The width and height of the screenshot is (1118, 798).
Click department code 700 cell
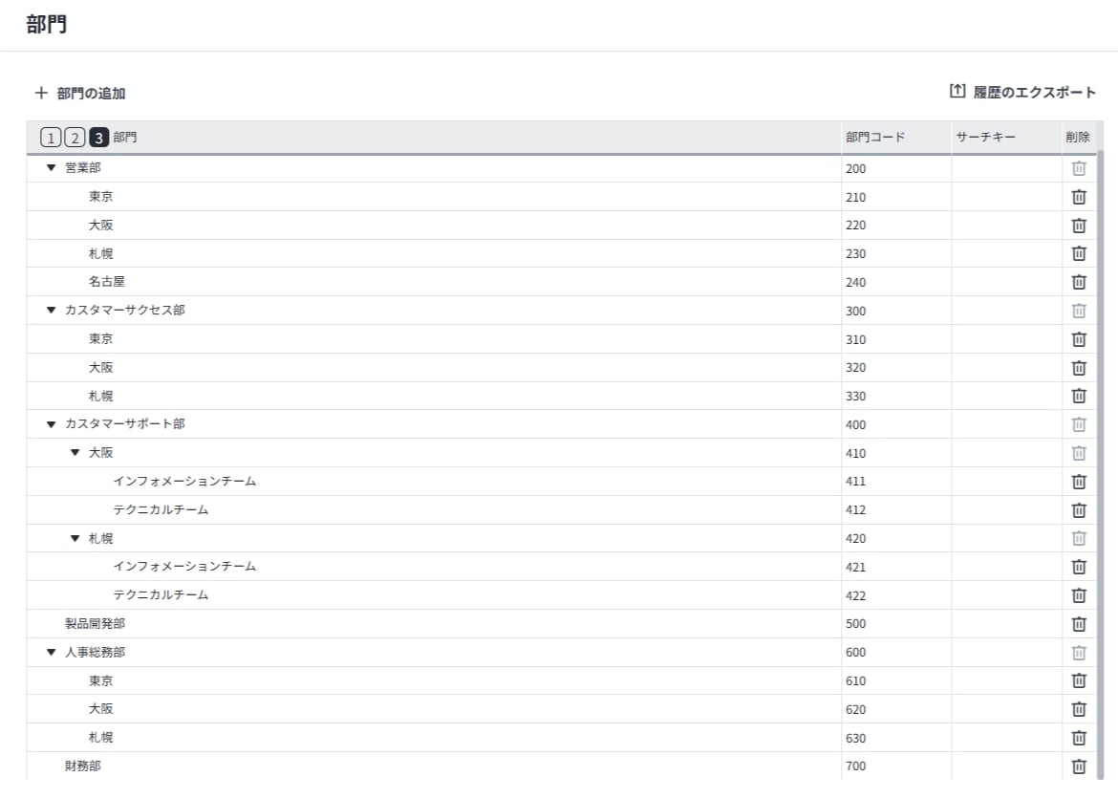pyautogui.click(x=895, y=766)
